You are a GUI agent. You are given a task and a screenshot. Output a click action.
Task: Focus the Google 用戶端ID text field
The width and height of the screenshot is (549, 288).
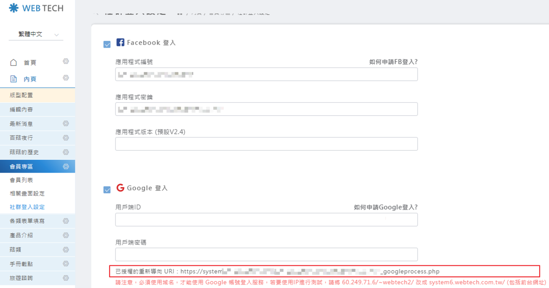point(266,220)
